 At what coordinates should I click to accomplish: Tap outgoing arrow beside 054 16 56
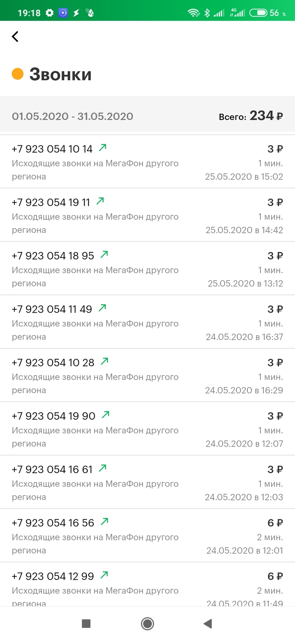pos(104,521)
